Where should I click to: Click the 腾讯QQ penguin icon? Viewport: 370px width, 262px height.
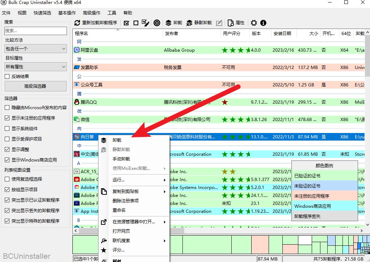click(x=77, y=102)
